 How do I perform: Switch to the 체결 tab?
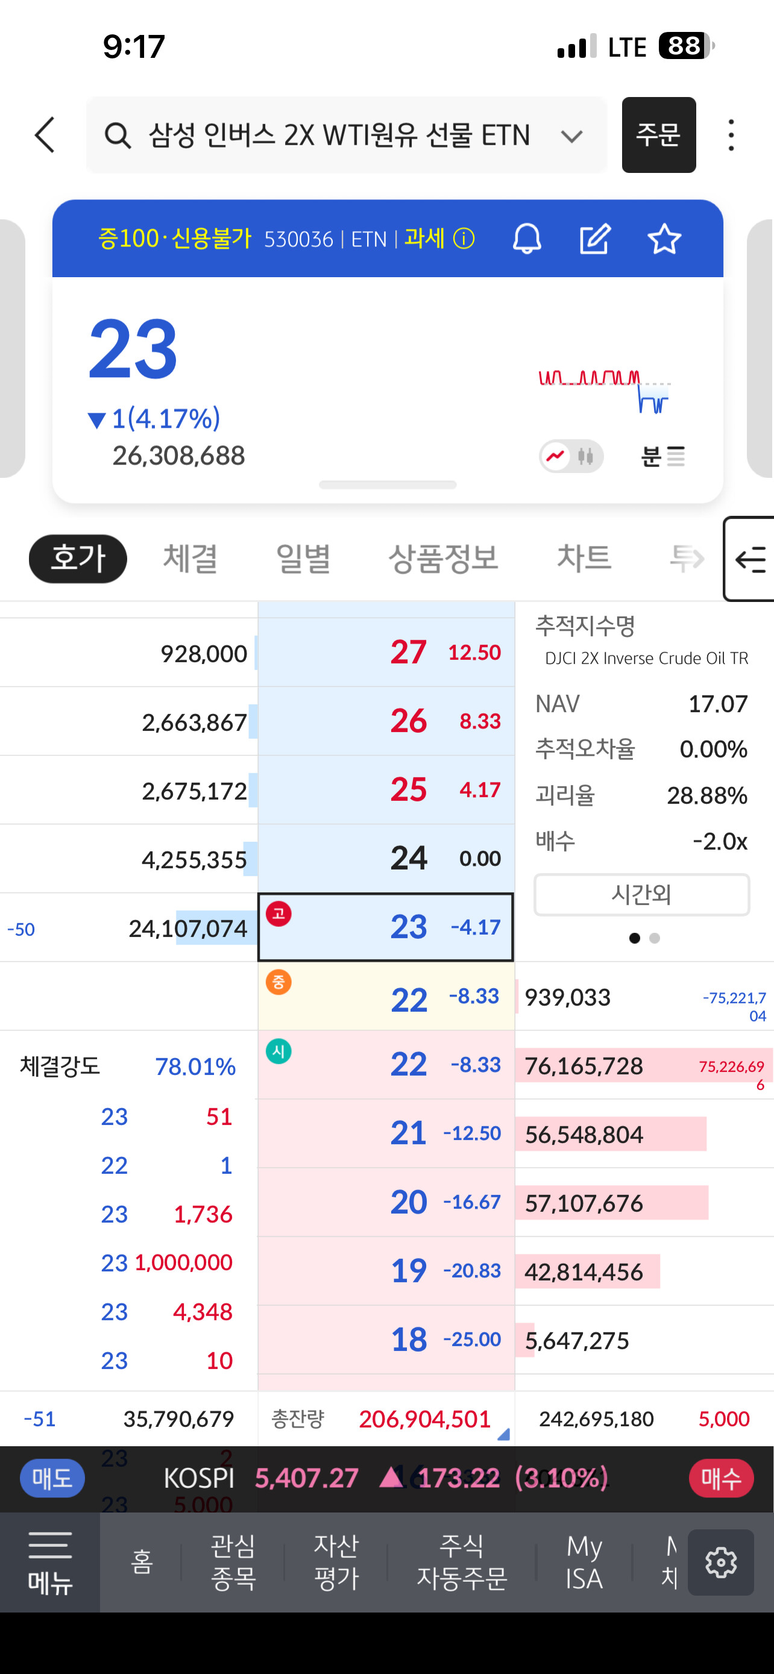point(190,559)
